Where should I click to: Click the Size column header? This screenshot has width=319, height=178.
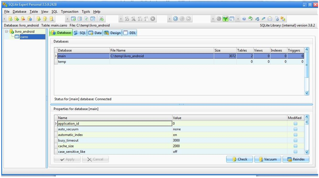225,50
